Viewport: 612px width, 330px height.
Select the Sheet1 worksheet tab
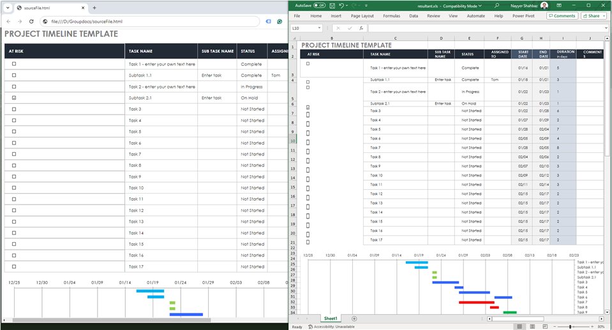tap(331, 319)
